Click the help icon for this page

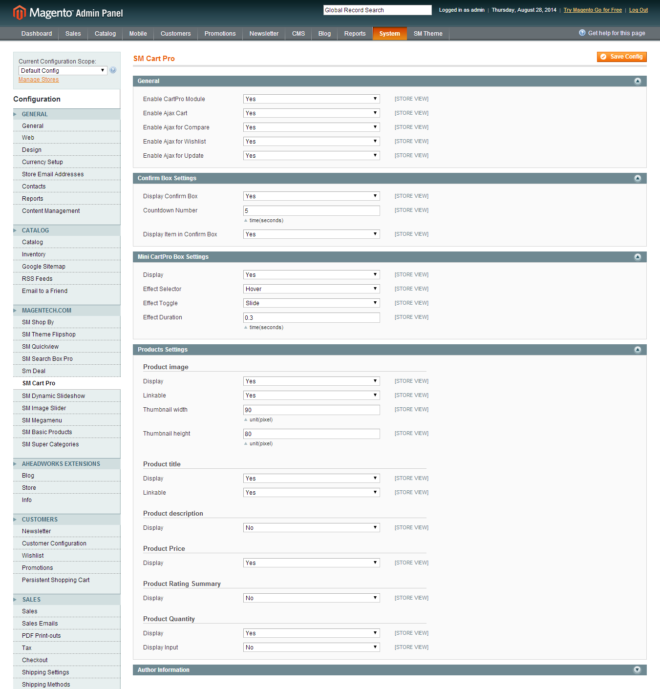pyautogui.click(x=582, y=33)
